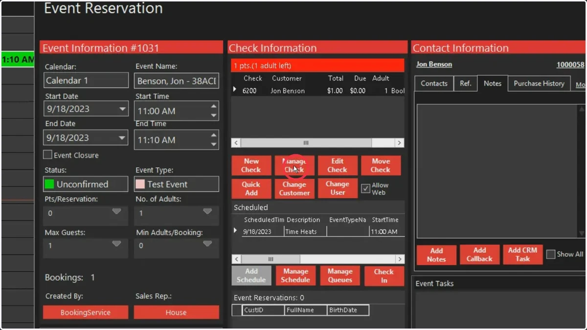Viewport: 587px width, 330px height.
Task: Click the Quick Add button
Action: click(x=251, y=188)
